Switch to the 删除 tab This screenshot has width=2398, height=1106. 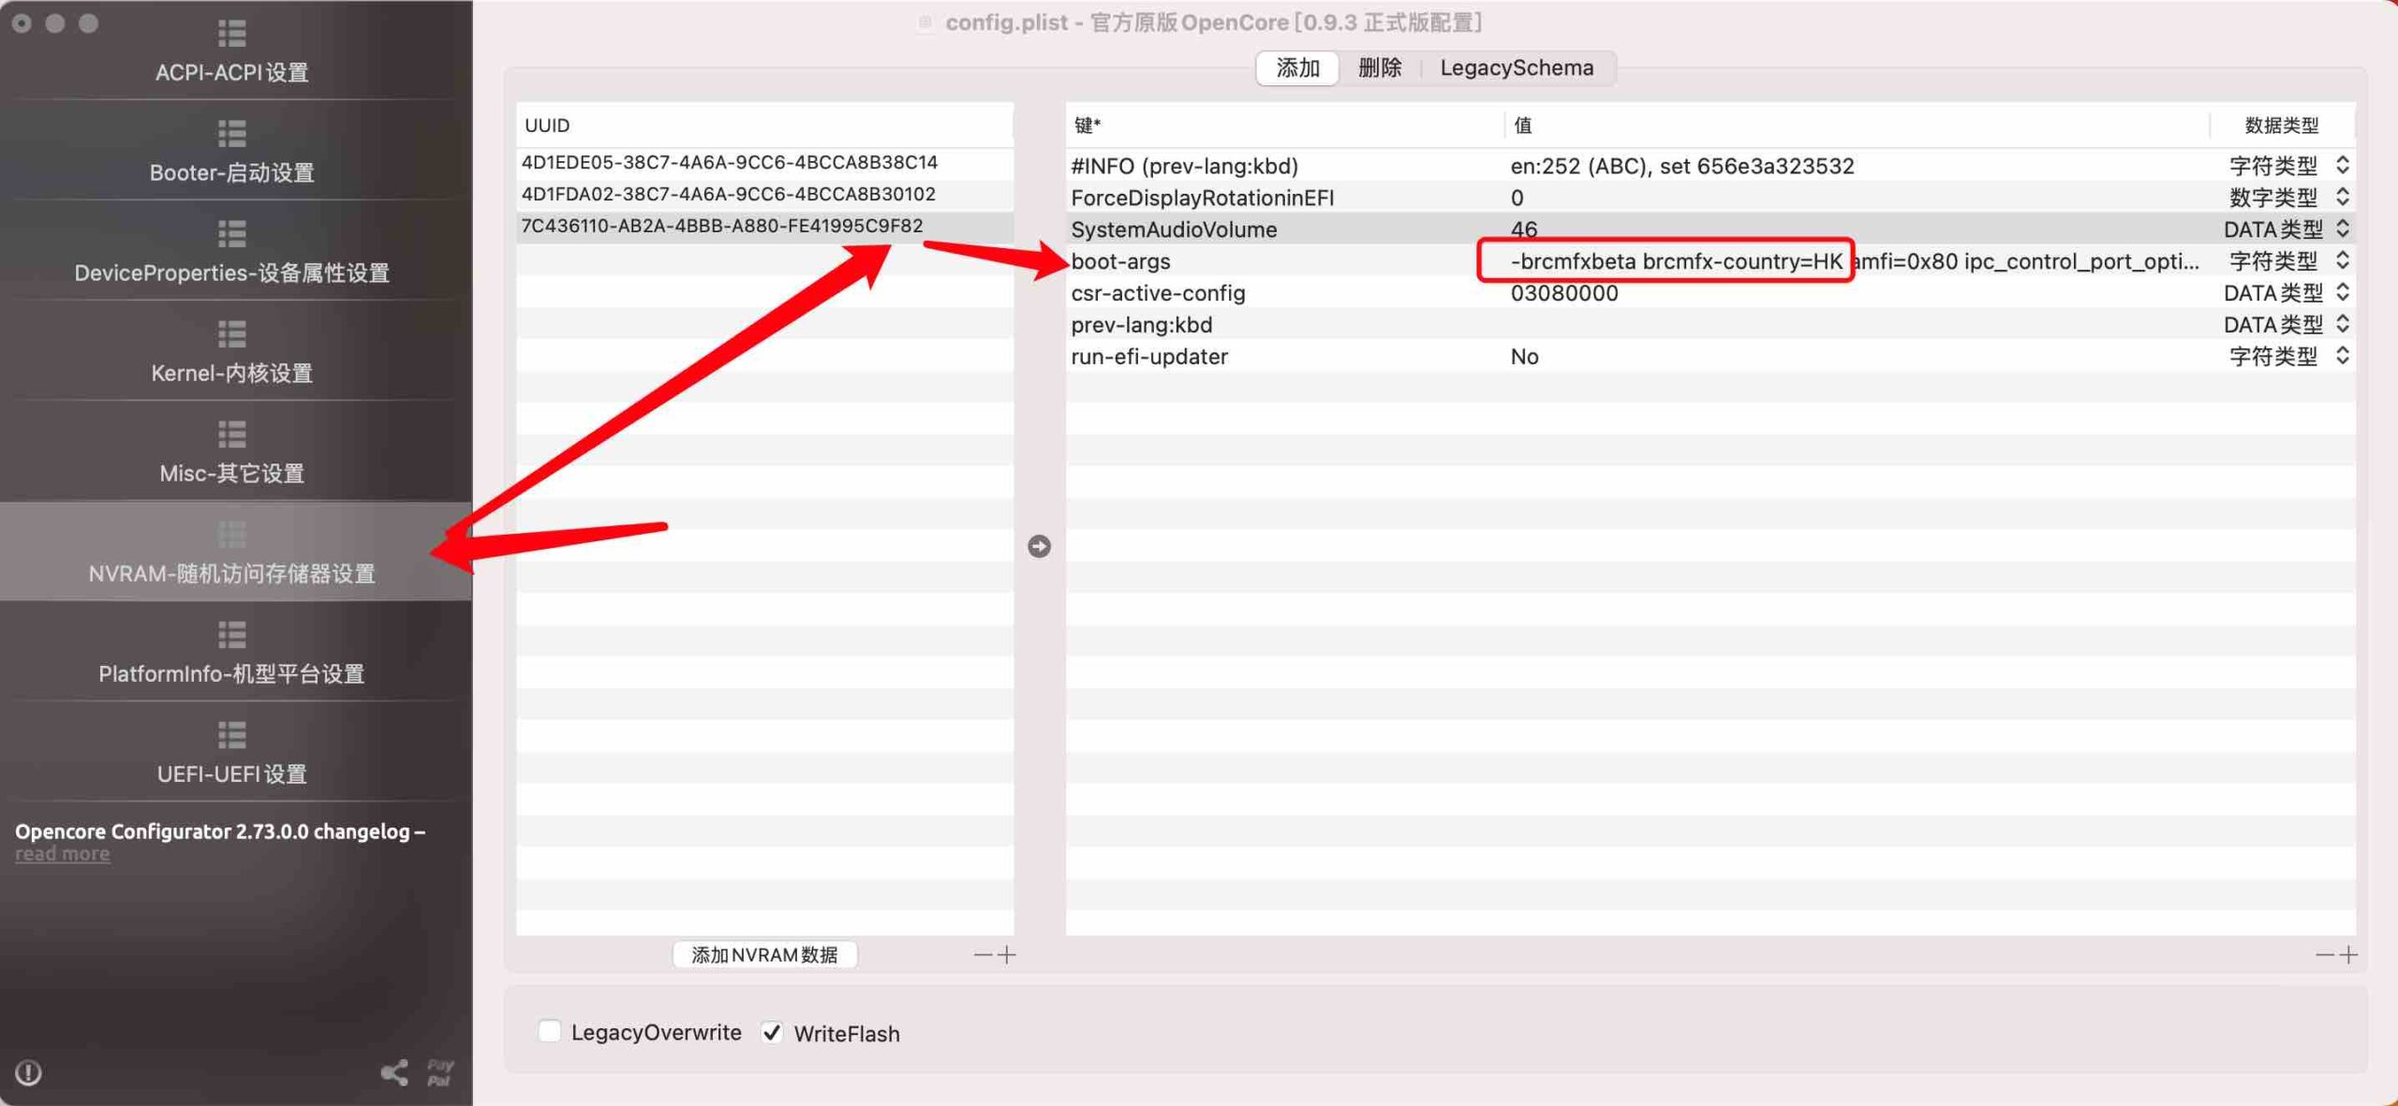[1380, 67]
